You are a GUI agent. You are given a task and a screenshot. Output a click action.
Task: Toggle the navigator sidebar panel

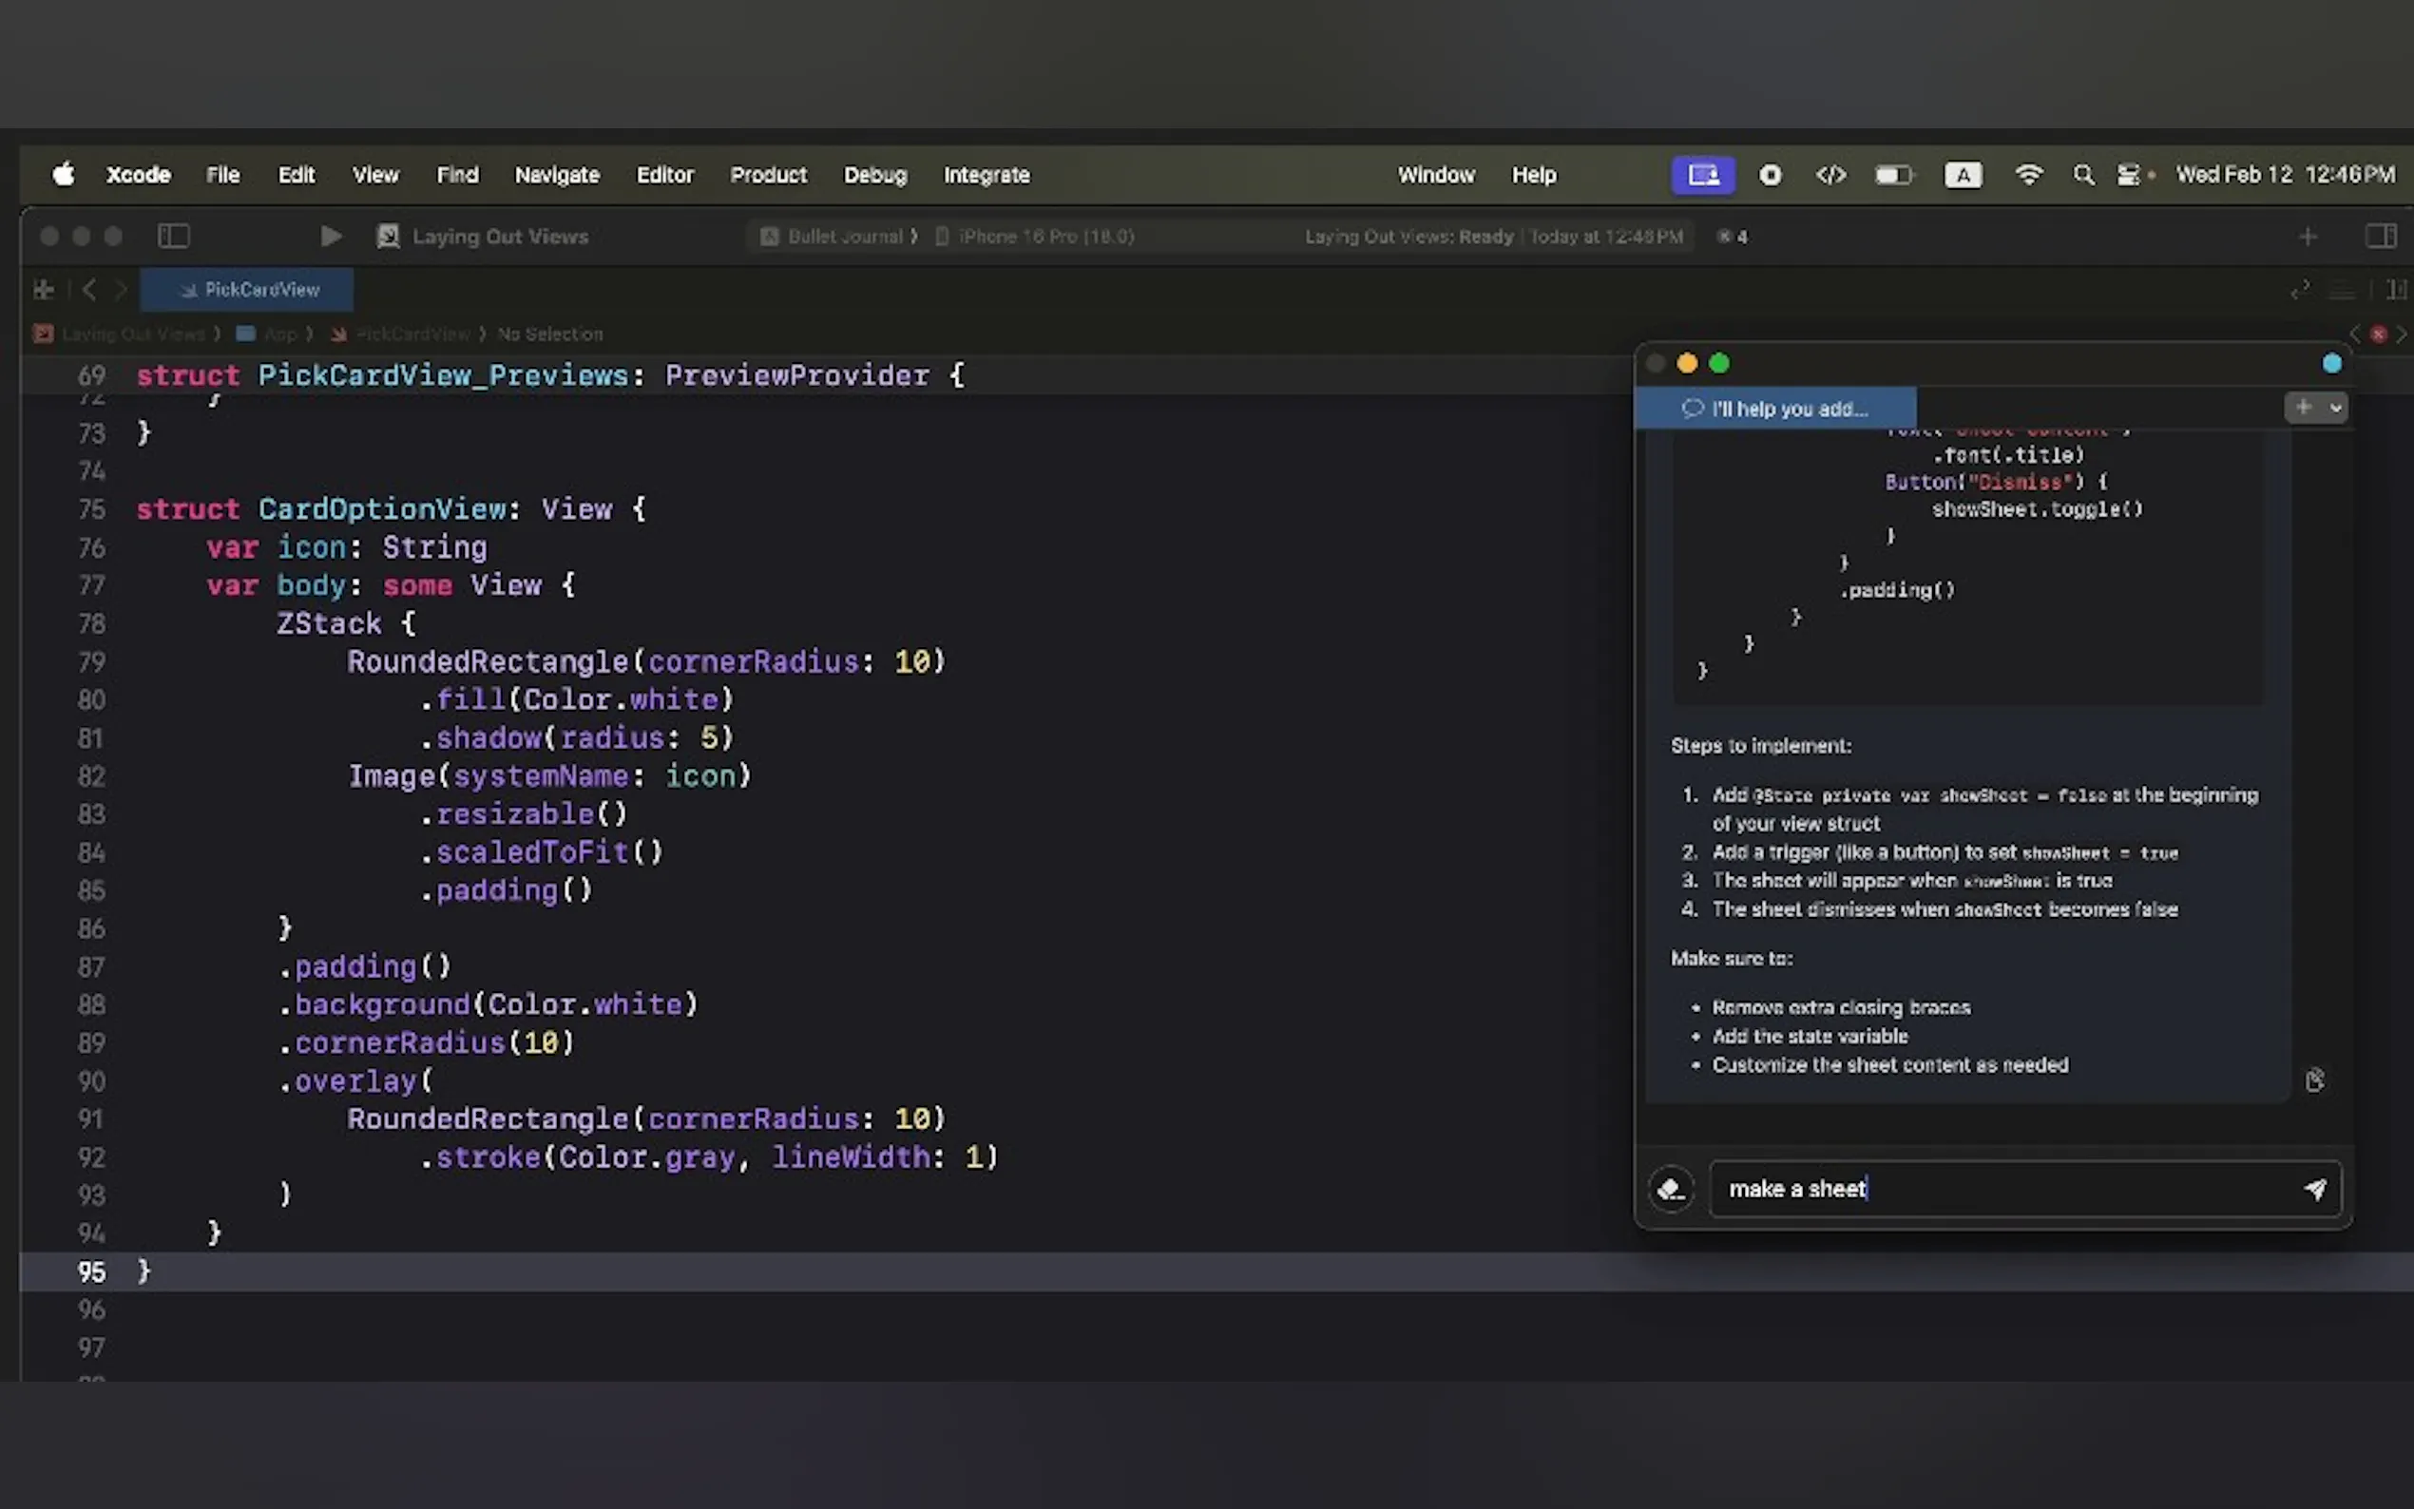tap(174, 237)
